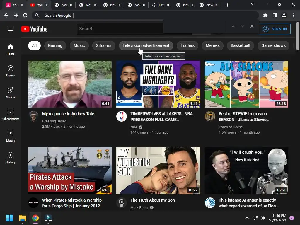Click the Mark Rober channel avatar
The image size is (300, 225).
(122, 203)
